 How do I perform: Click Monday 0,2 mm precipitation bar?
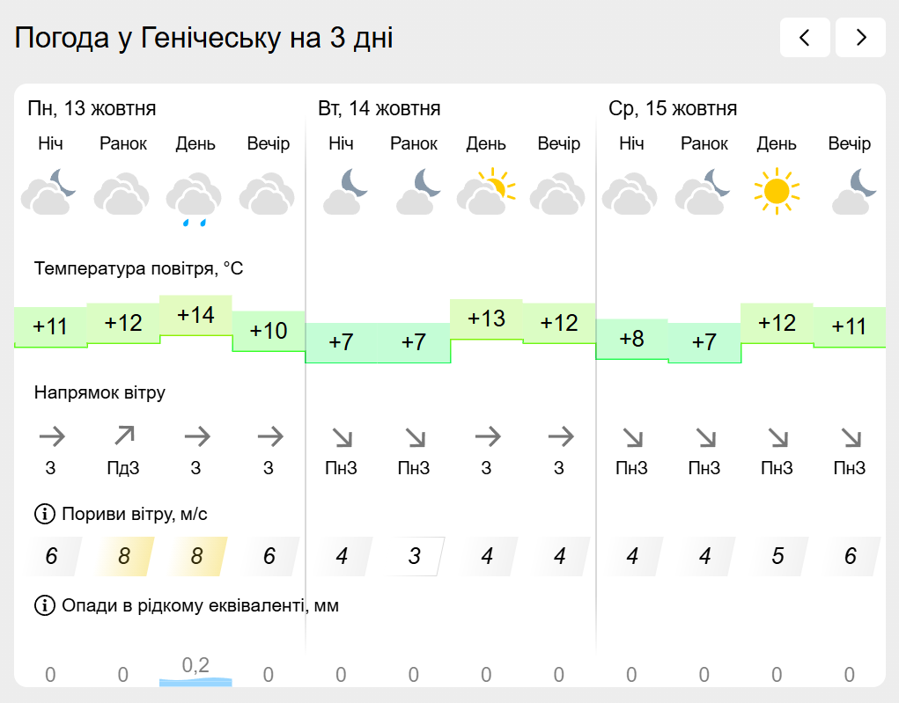(195, 680)
